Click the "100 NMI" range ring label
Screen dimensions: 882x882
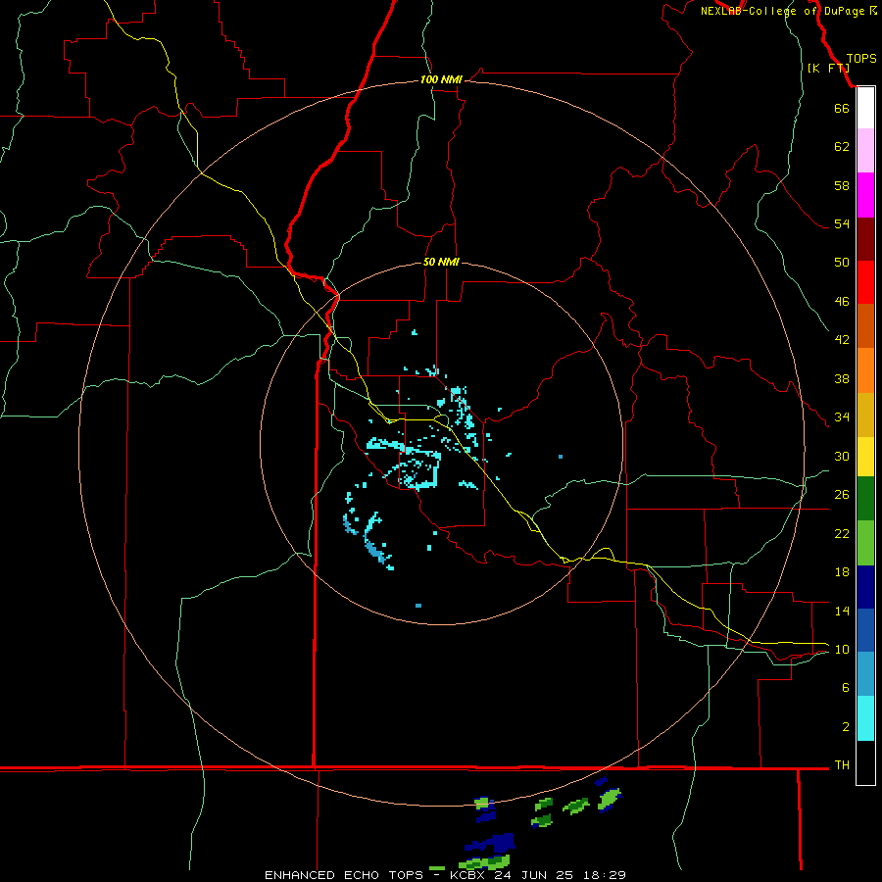(x=441, y=80)
